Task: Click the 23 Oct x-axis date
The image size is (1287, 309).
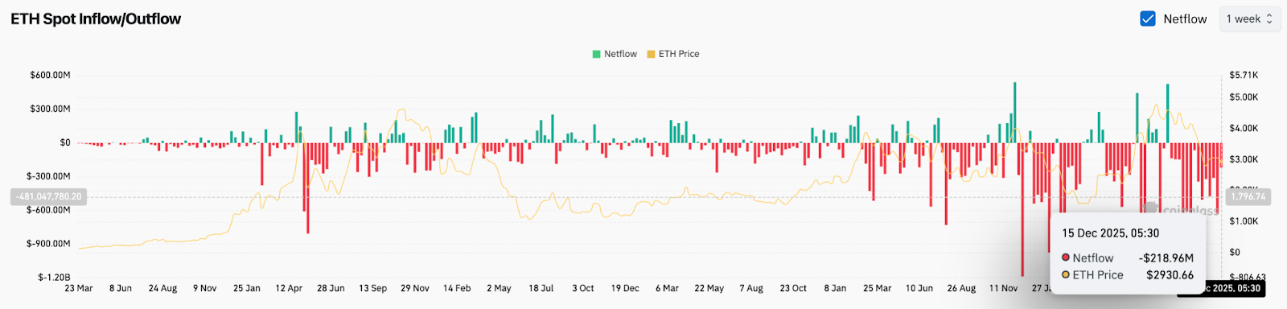Action: pos(793,288)
